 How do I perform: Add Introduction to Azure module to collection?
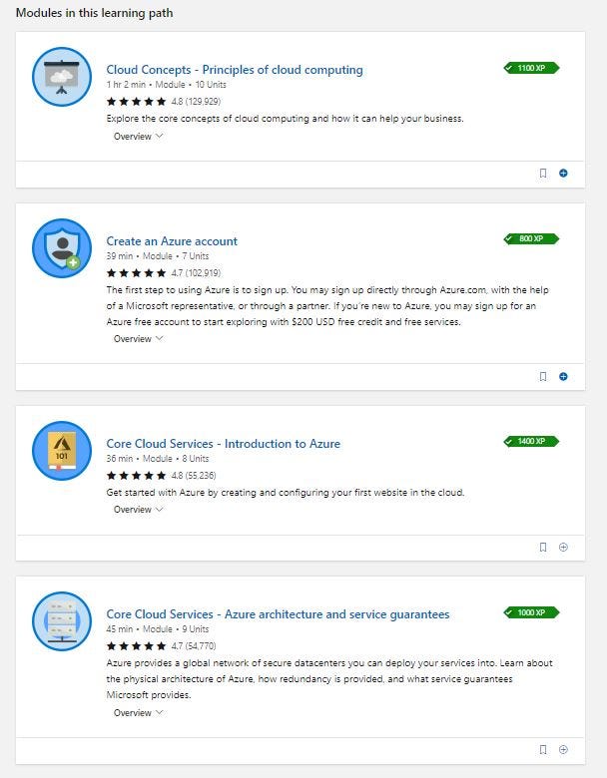coord(563,547)
